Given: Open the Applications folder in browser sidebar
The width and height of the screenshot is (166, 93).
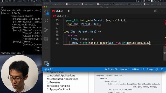Looking at the screenshot, I should click(x=56, y=72).
